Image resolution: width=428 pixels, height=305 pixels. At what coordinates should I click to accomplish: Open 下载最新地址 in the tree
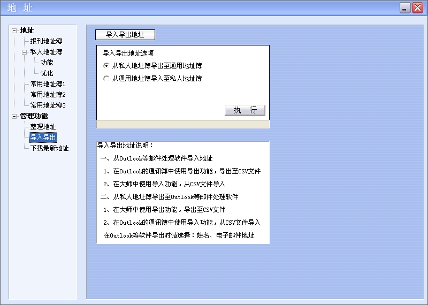49,148
